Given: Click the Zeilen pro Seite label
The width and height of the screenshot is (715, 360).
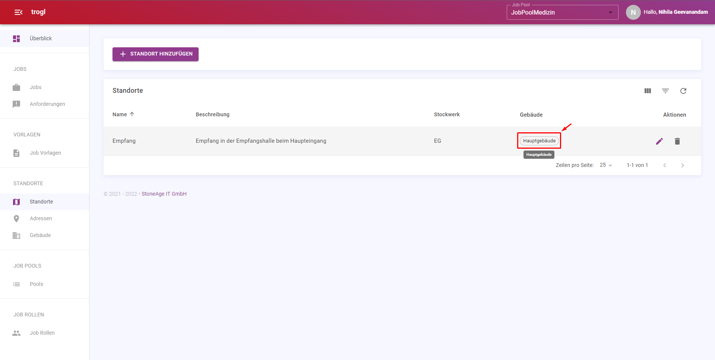Looking at the screenshot, I should tap(575, 165).
